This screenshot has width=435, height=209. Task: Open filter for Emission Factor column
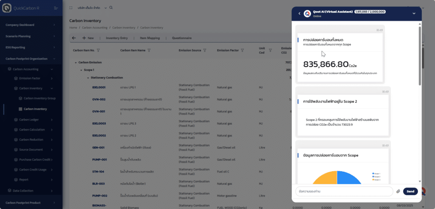tap(242, 50)
